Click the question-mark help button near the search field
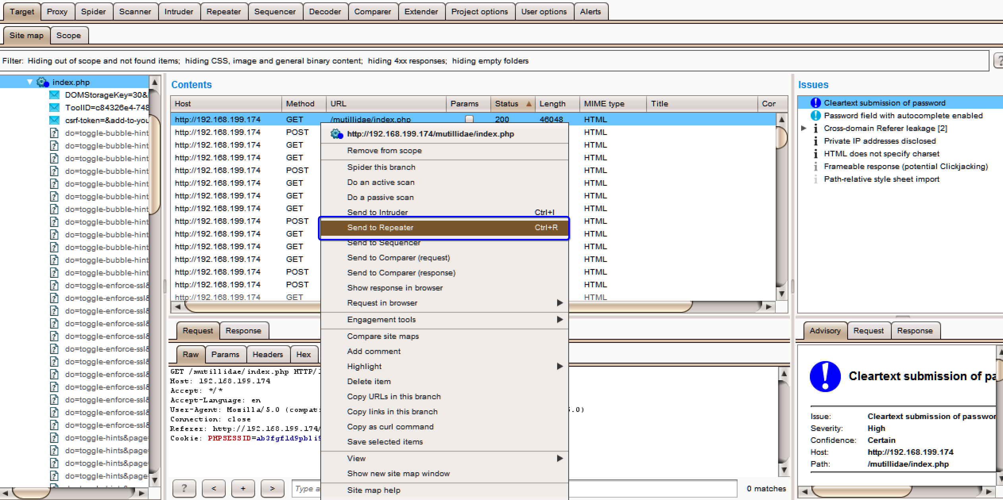Screen dimensions: 1003x500 pyautogui.click(x=184, y=488)
